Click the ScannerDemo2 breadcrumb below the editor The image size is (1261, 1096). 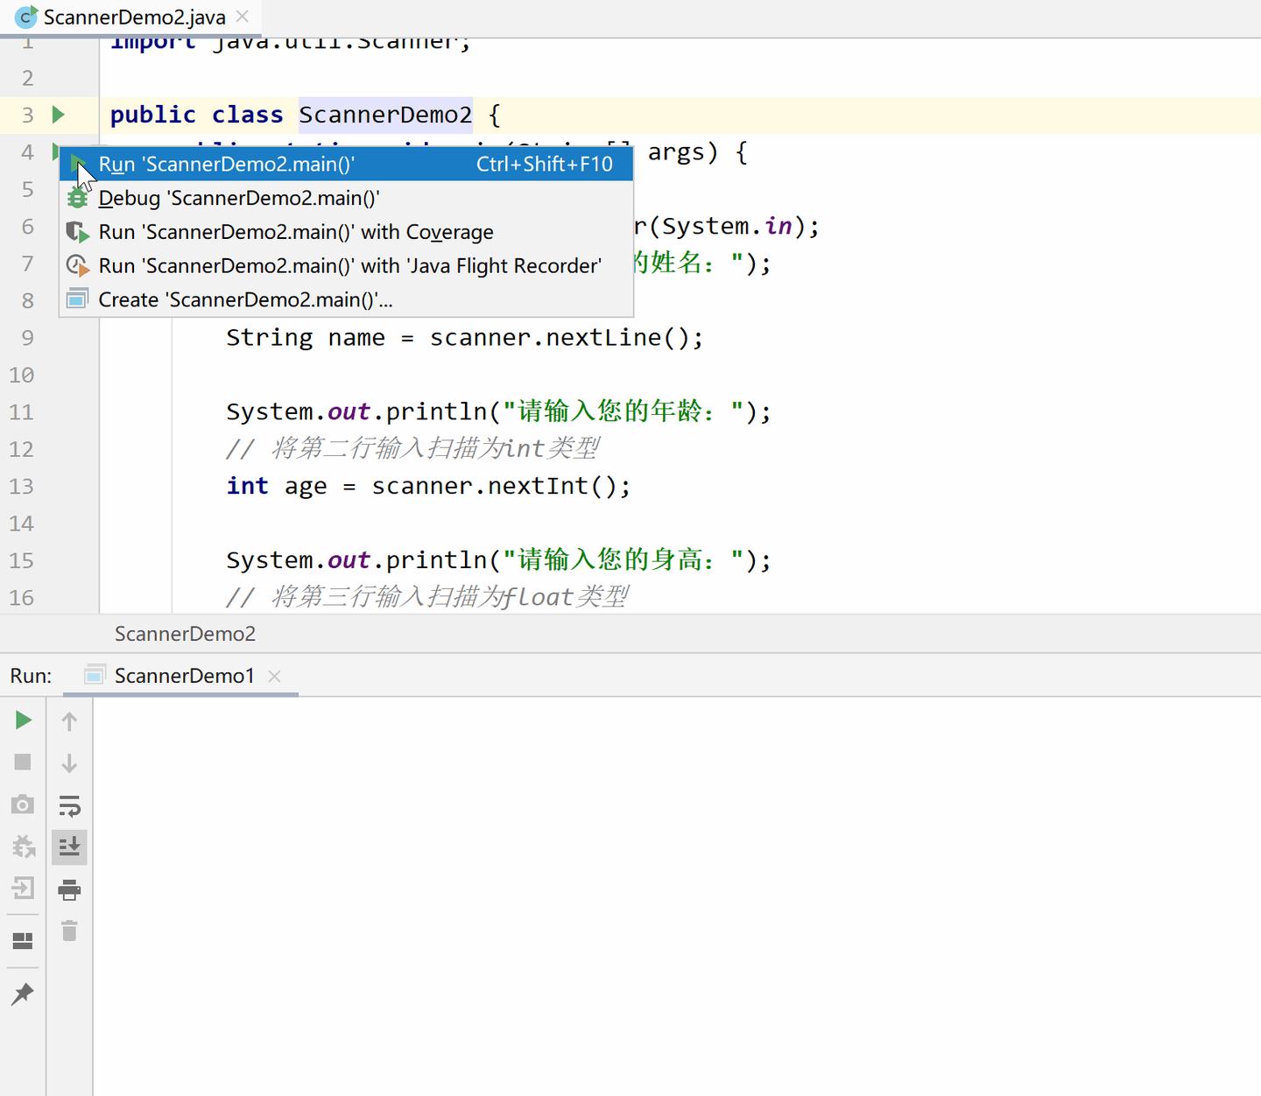(185, 633)
